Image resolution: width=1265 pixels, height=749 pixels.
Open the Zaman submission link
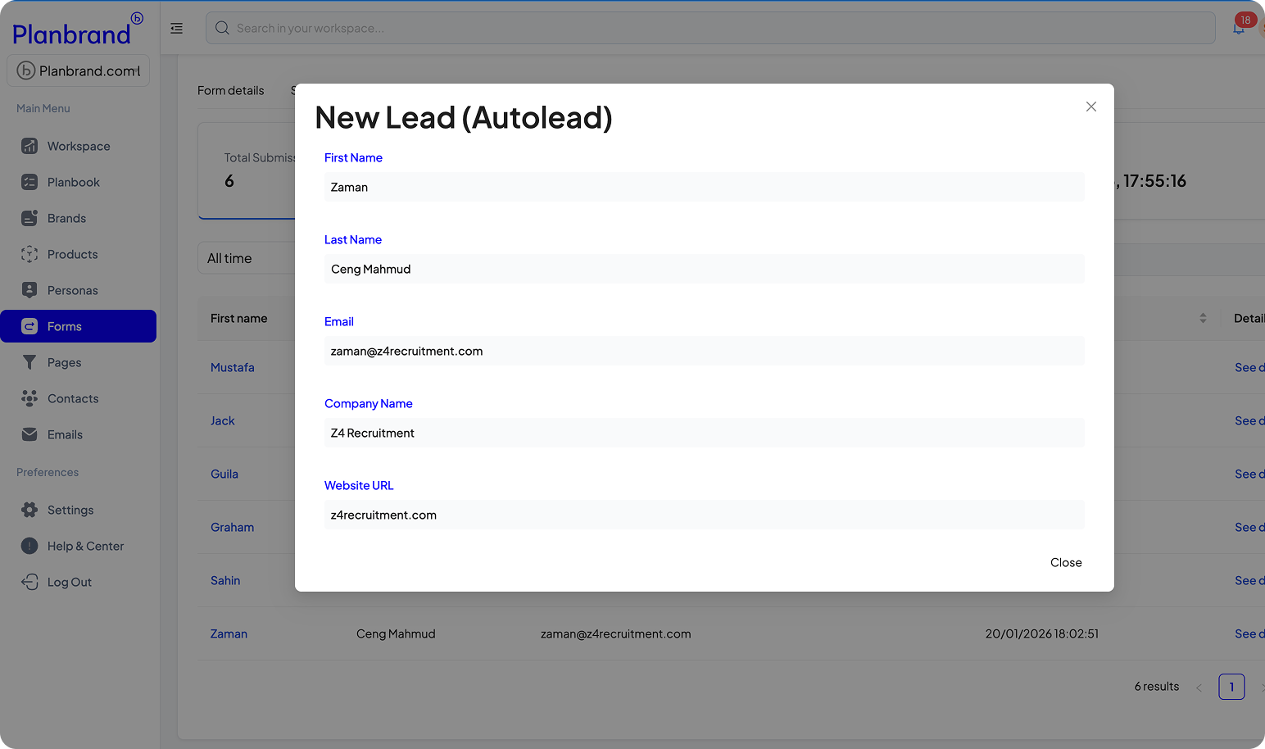point(229,633)
